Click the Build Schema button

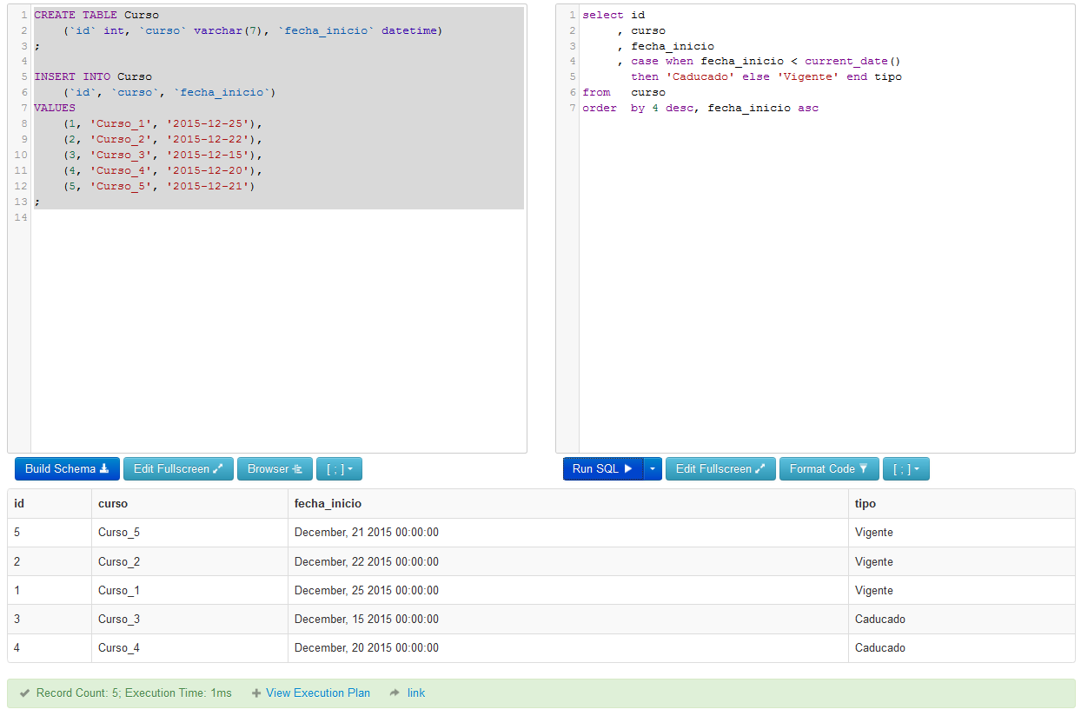pos(67,469)
